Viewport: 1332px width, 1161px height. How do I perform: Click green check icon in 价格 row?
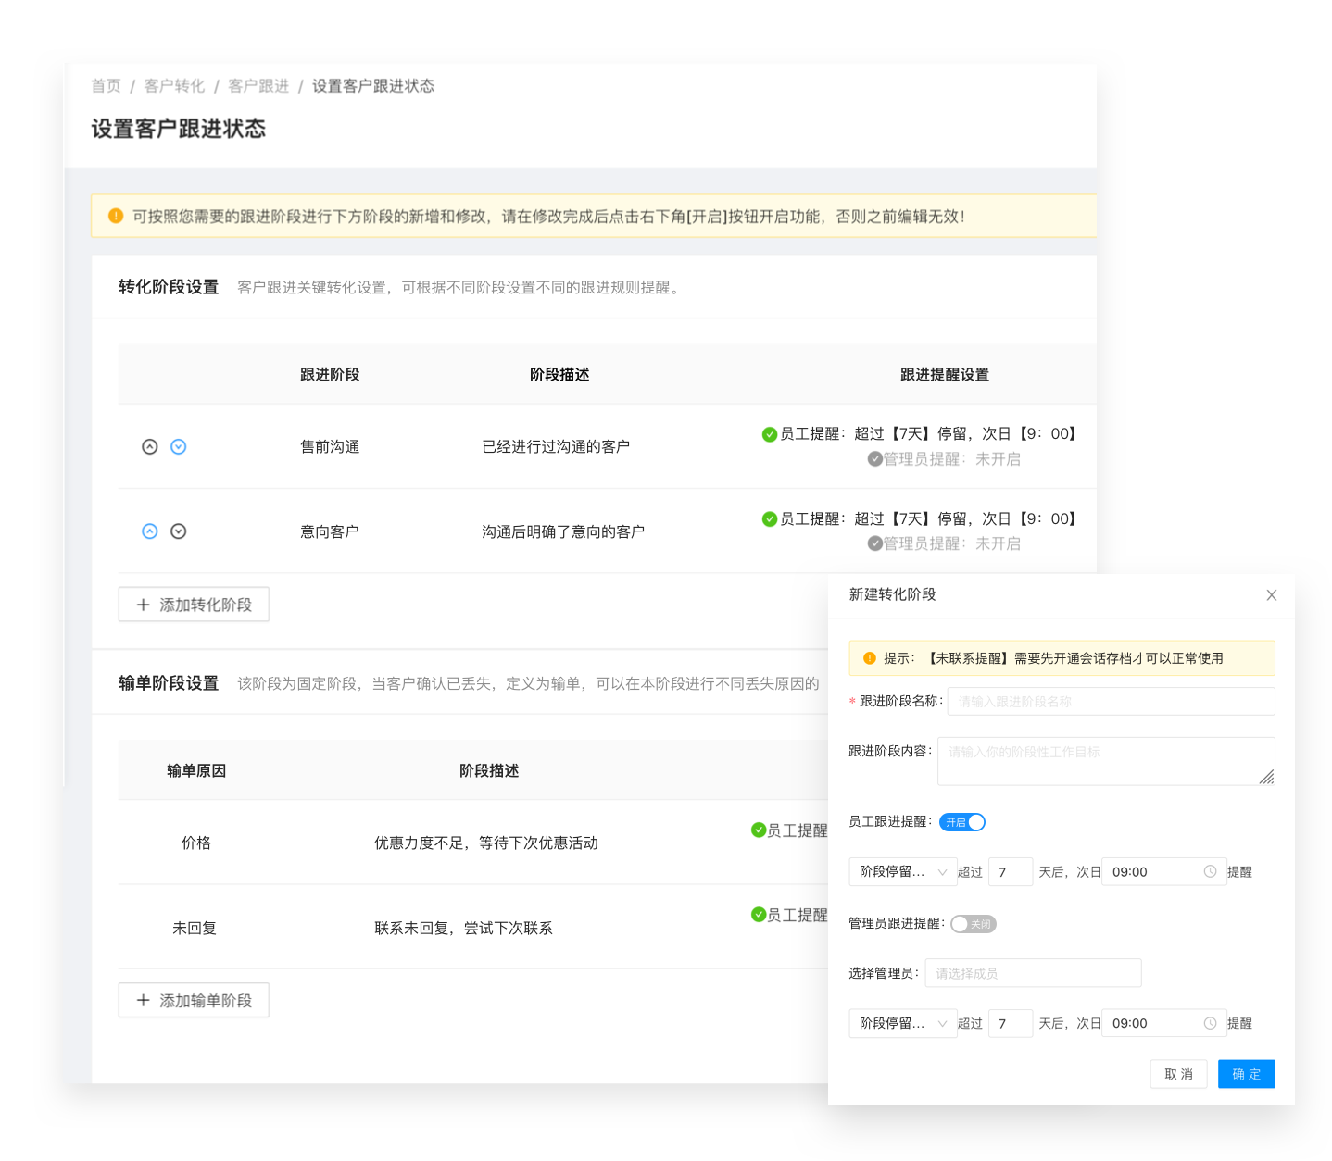coord(759,830)
